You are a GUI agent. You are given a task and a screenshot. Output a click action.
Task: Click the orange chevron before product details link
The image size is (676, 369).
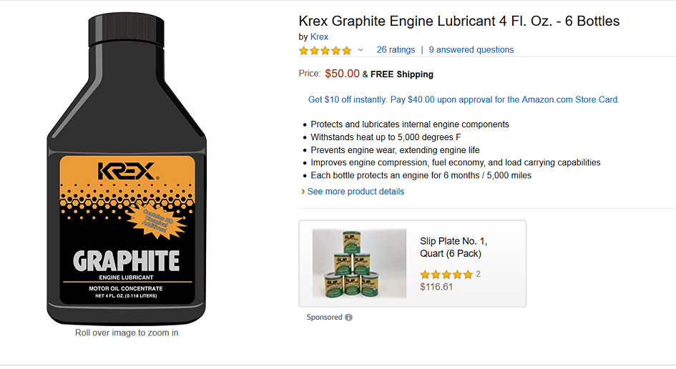click(303, 192)
